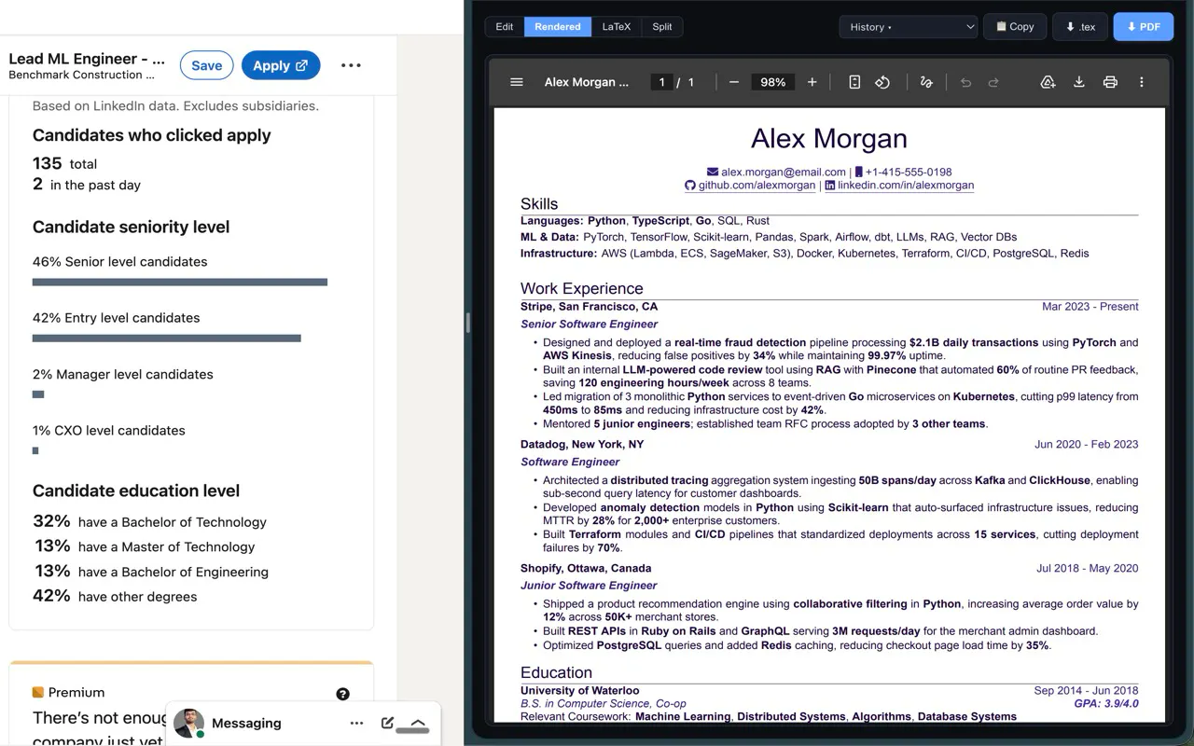Click the LinkedIn icon on resume
1194x746 pixels.
tap(830, 186)
